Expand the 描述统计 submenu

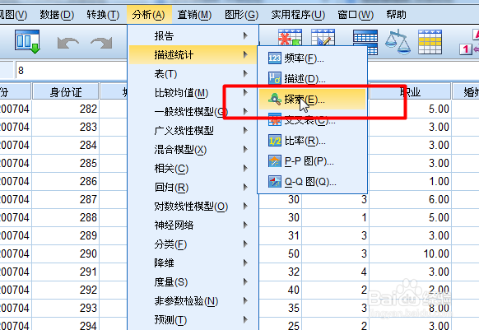(x=193, y=54)
